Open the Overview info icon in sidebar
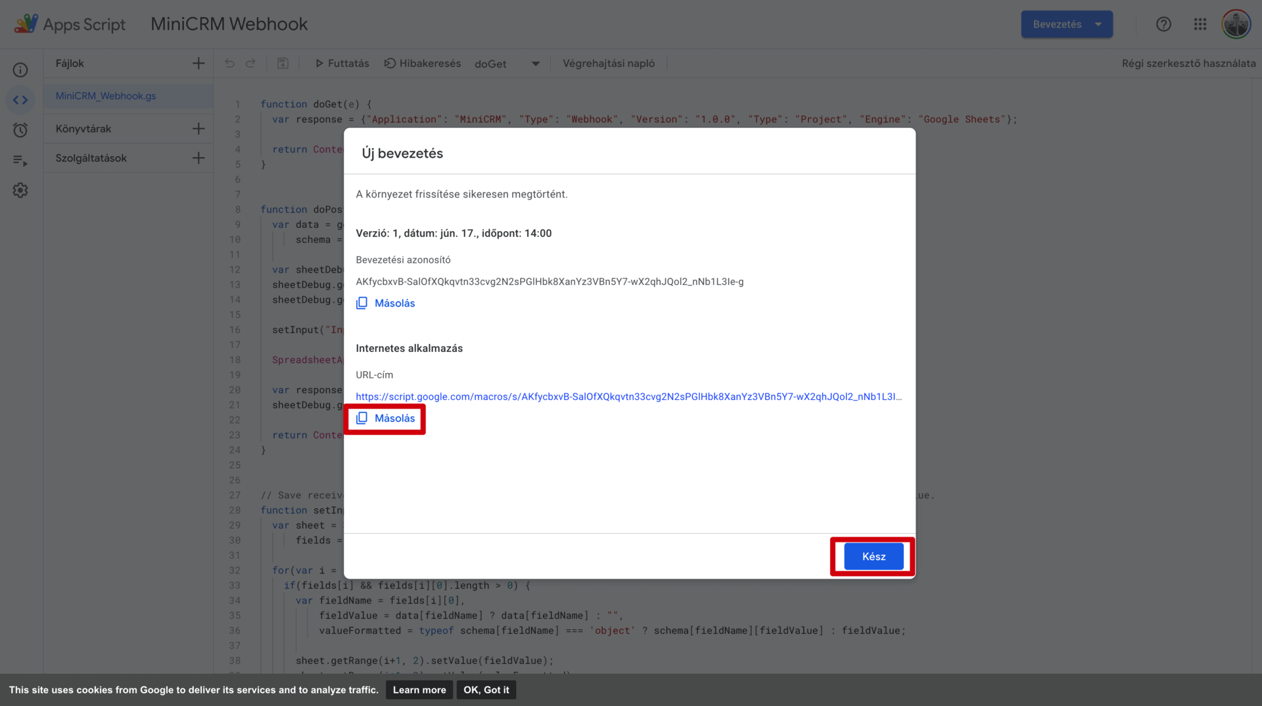 click(x=20, y=70)
